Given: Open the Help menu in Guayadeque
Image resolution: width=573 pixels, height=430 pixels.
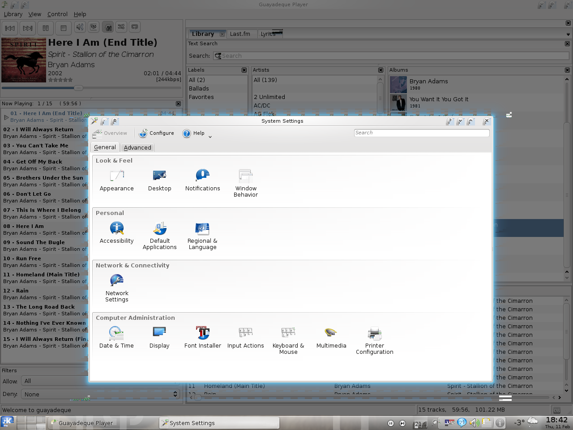Looking at the screenshot, I should coord(80,14).
